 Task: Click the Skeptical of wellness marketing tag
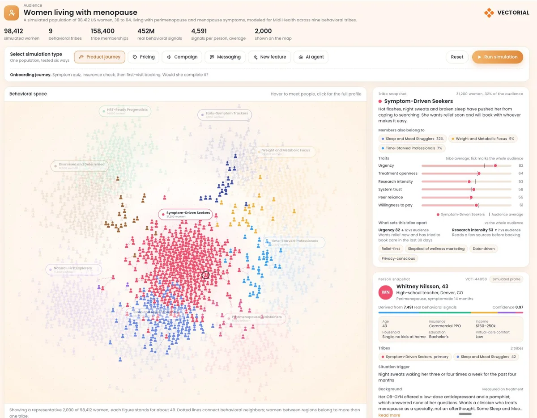tap(436, 249)
